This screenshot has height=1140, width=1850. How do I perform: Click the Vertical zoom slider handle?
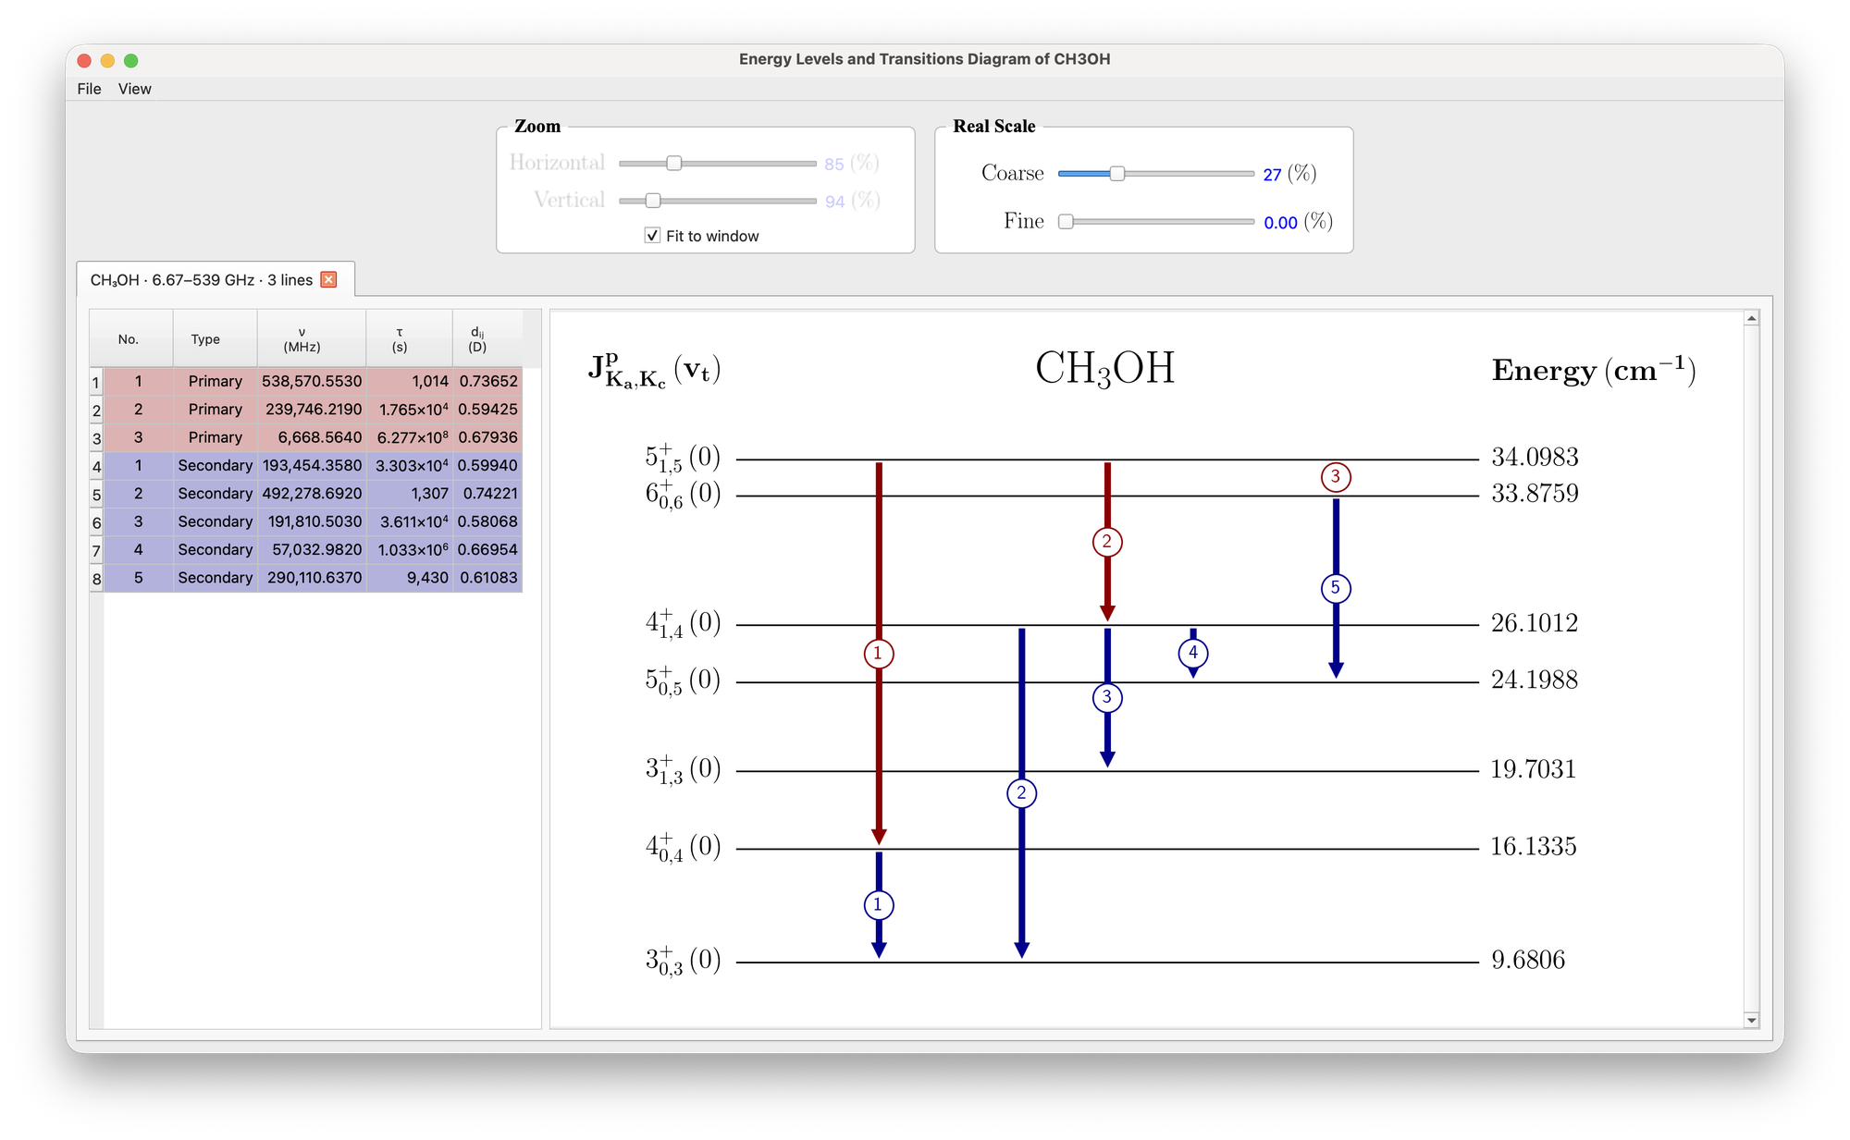coord(653,201)
